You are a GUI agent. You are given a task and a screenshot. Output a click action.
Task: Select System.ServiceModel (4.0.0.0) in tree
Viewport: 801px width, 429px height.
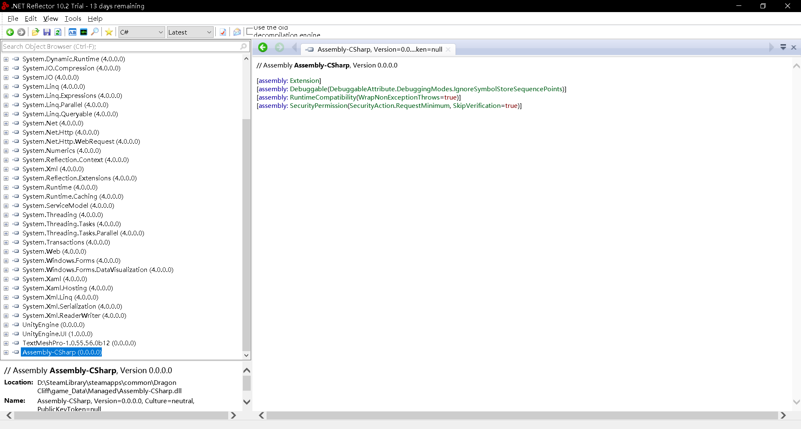[68, 205]
